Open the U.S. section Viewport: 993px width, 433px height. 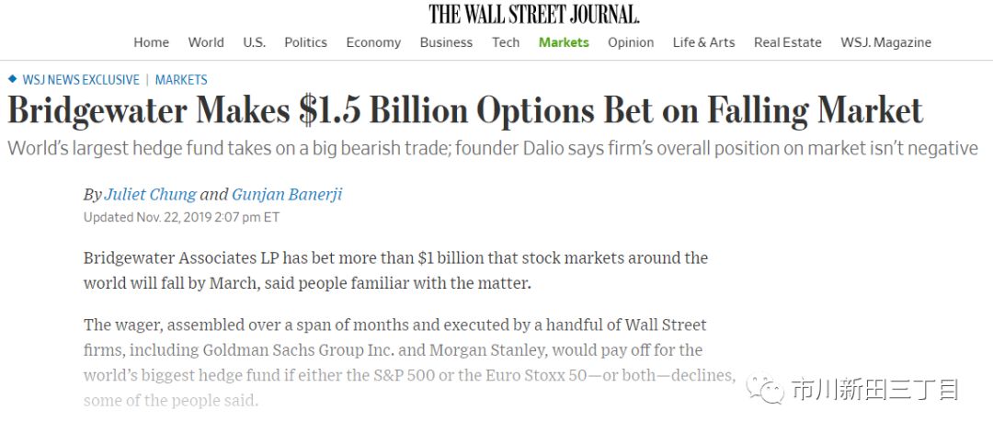[254, 42]
